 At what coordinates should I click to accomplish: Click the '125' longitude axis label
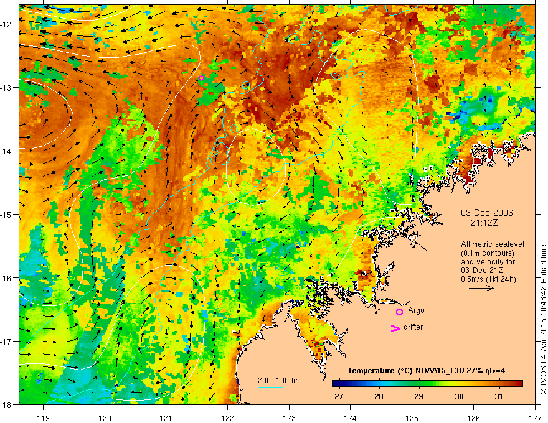(412, 418)
